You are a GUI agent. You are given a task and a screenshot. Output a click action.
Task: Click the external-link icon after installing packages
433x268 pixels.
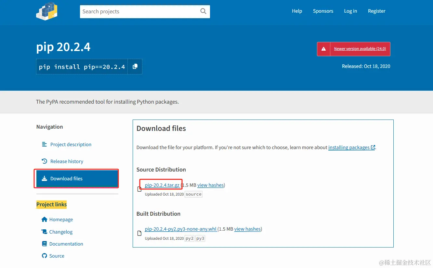(x=373, y=147)
